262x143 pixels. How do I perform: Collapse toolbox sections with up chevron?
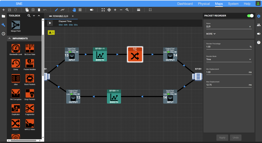click(39, 16)
